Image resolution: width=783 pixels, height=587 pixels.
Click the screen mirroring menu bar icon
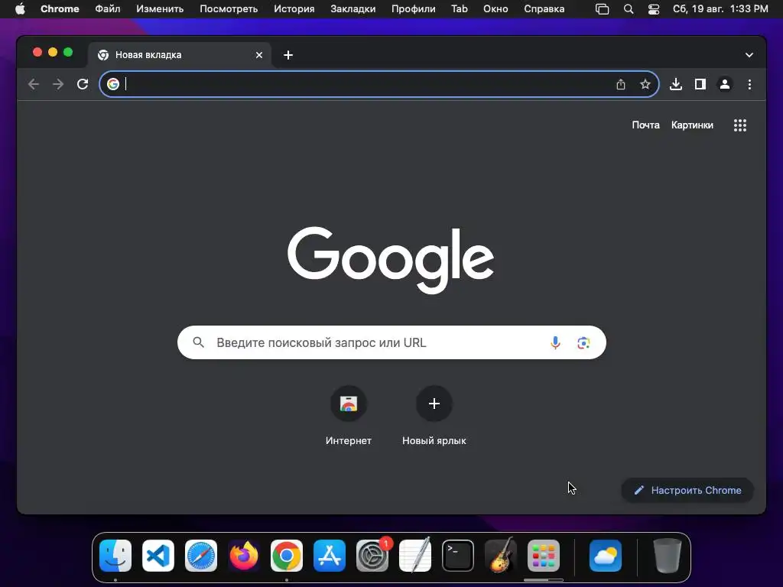click(603, 9)
